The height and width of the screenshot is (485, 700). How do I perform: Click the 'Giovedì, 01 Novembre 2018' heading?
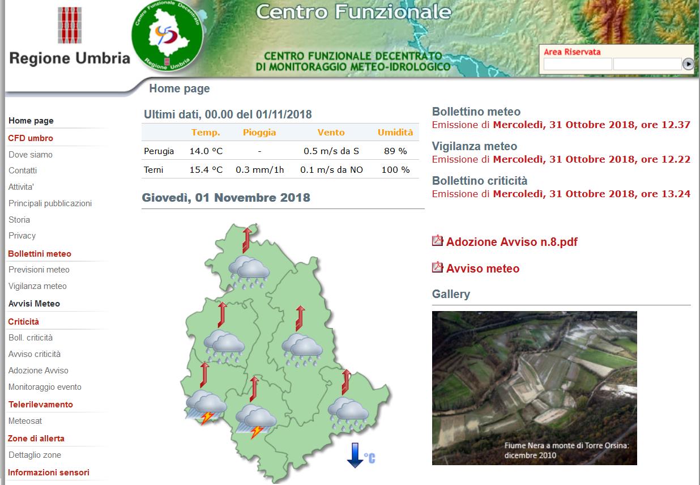tap(226, 198)
